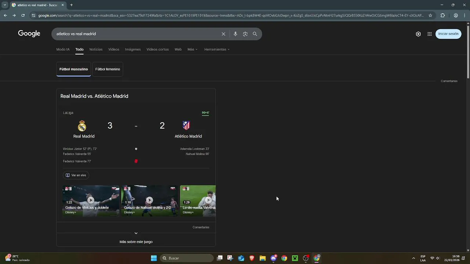Open the Google apps grid
470x264 pixels.
pos(429,34)
